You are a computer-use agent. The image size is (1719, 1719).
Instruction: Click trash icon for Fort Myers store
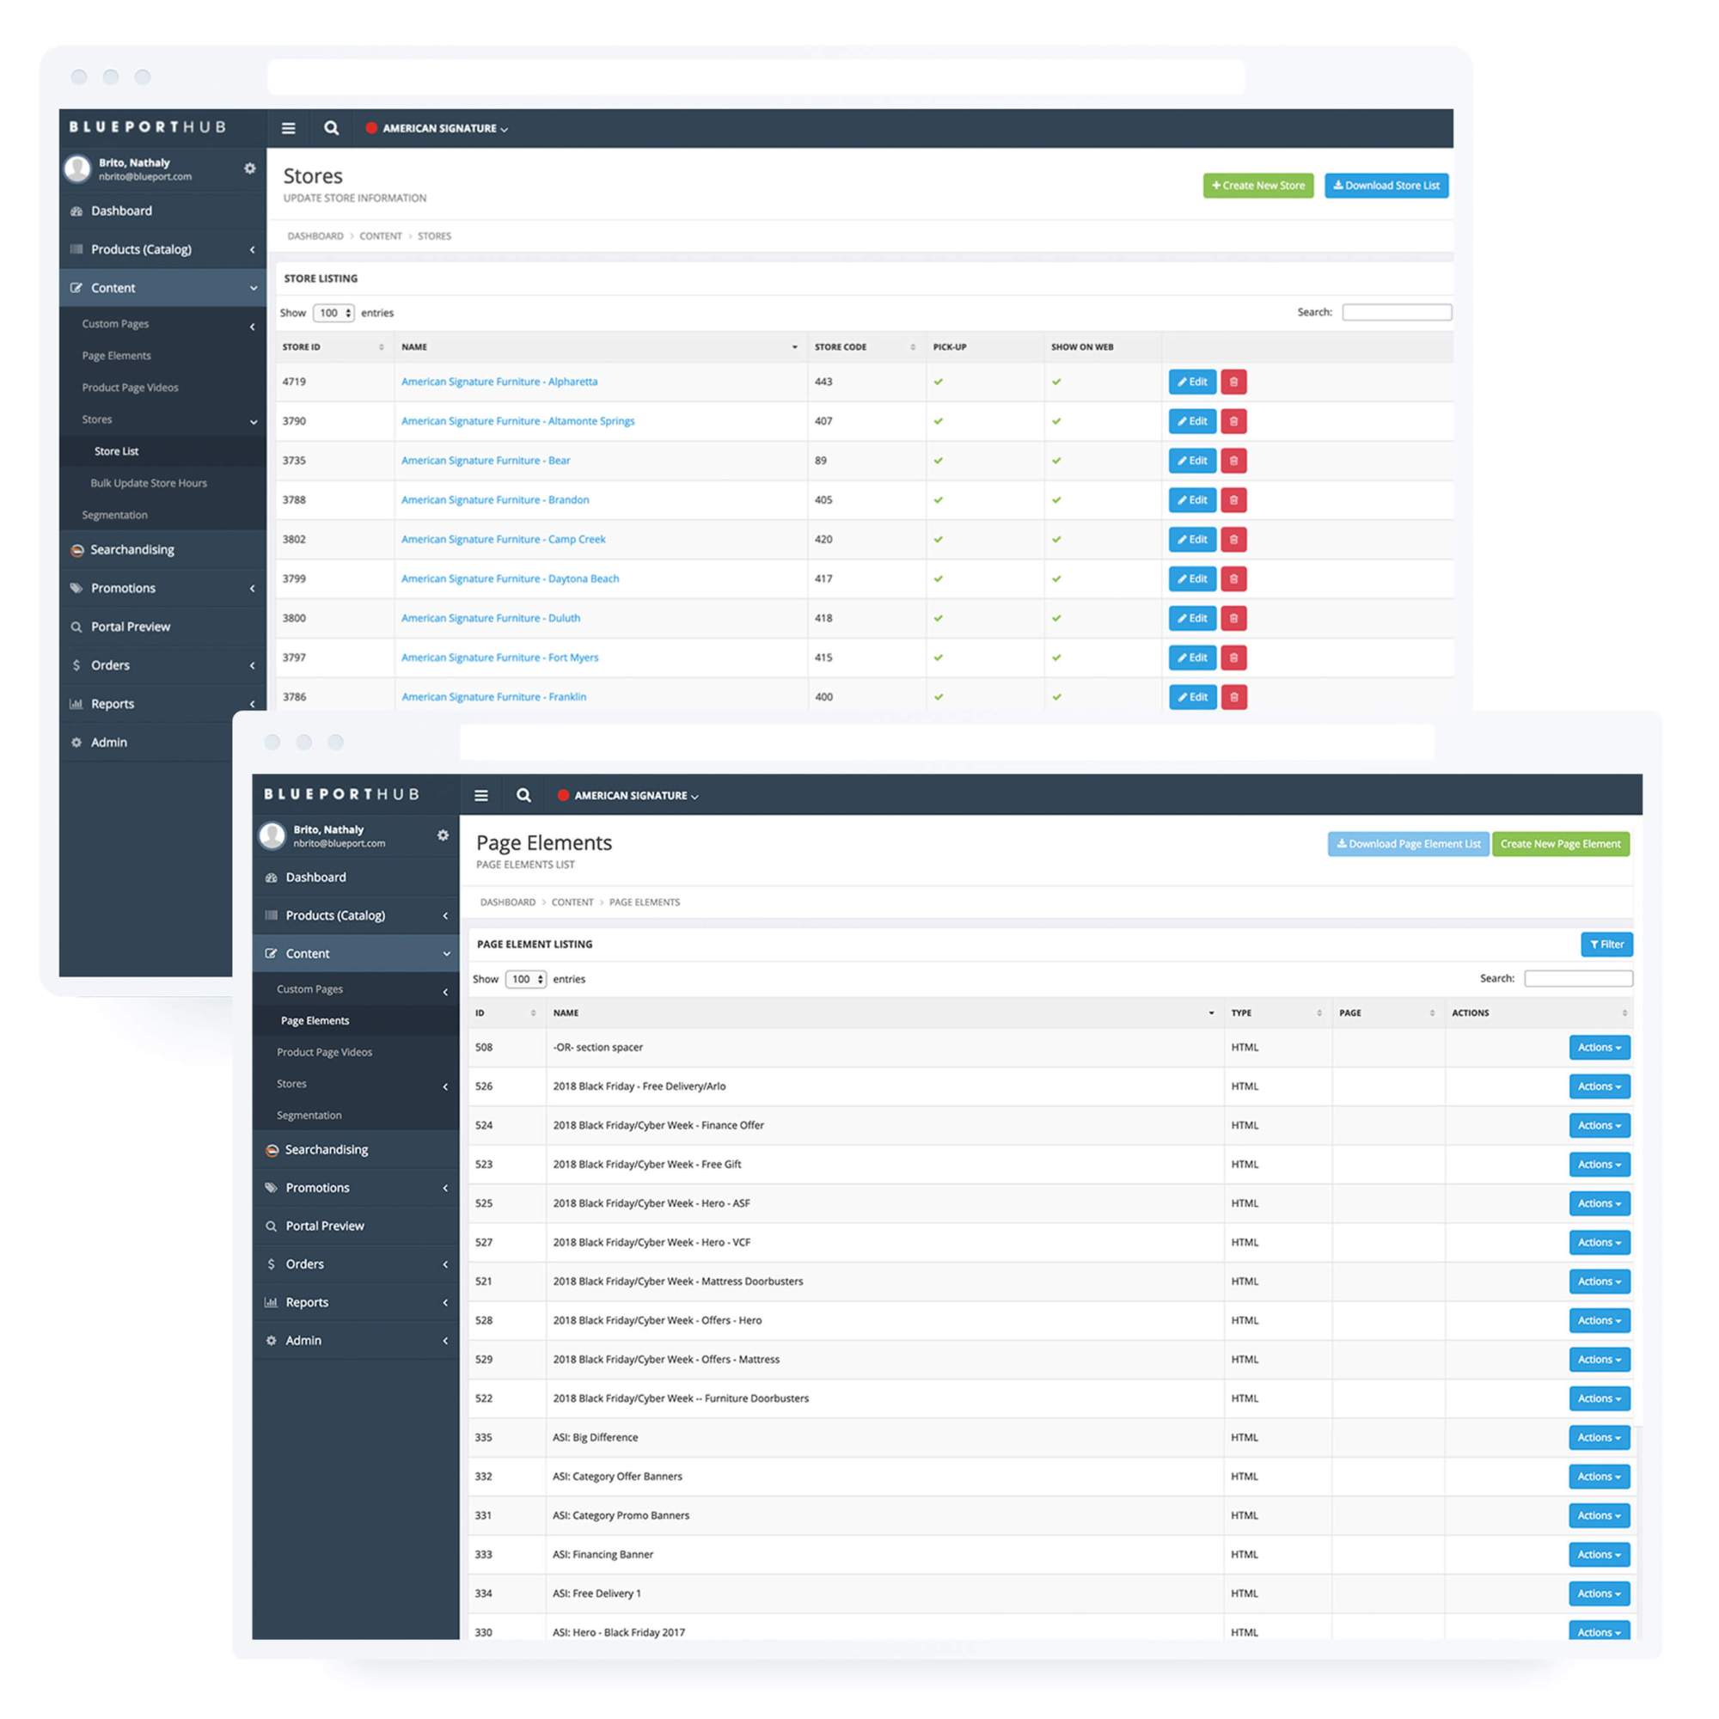point(1233,658)
